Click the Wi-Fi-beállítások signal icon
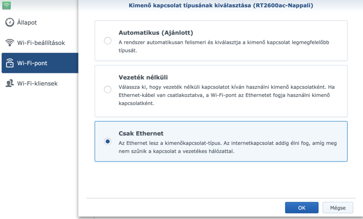The width and height of the screenshot is (363, 219). 9,43
